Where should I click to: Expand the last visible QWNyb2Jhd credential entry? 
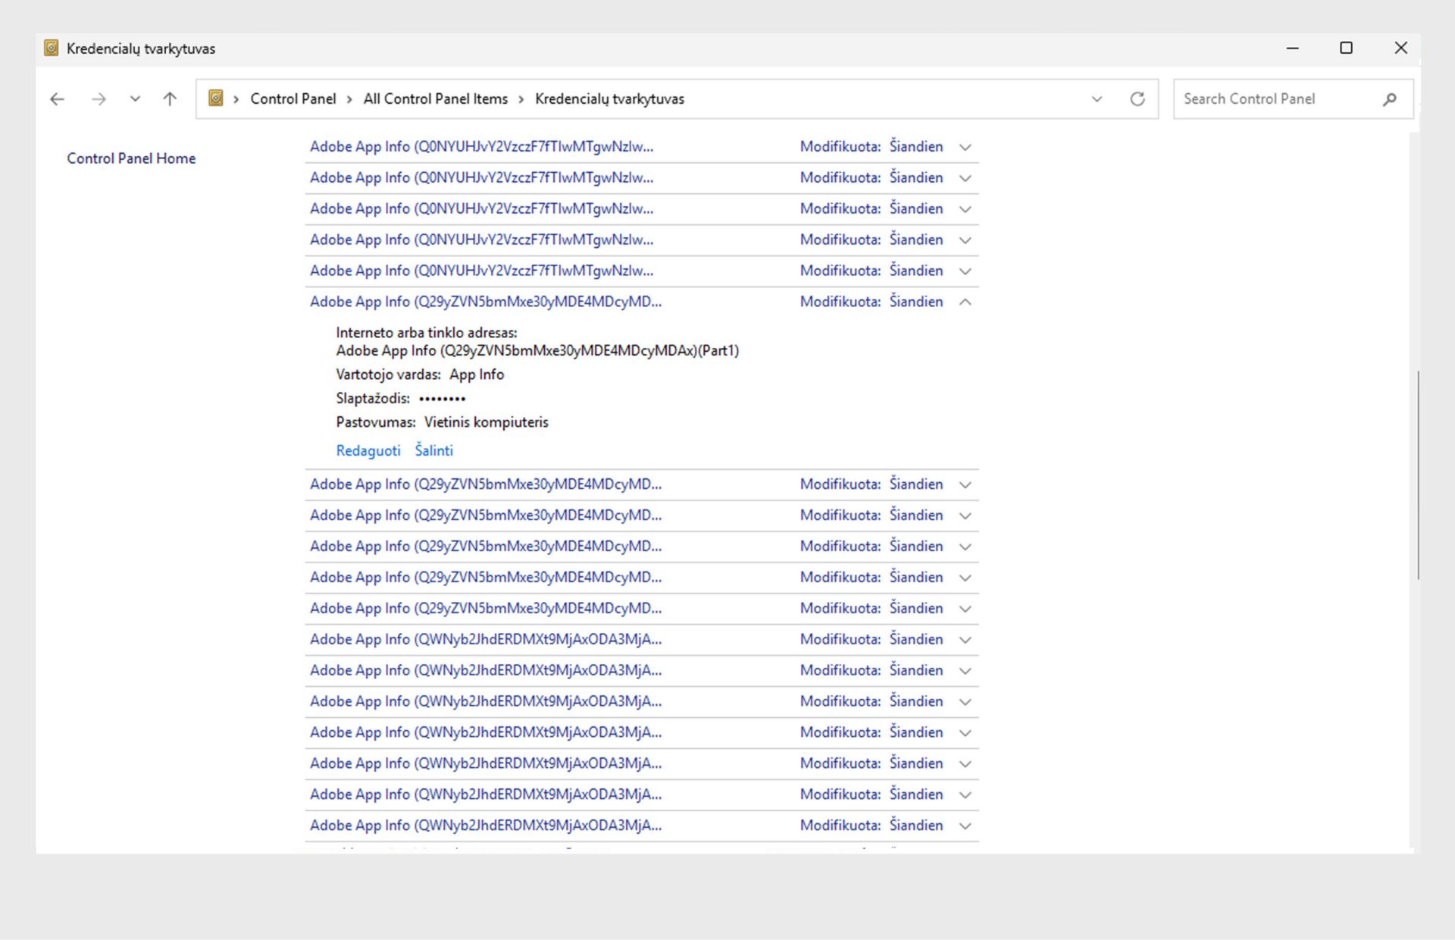[965, 826]
